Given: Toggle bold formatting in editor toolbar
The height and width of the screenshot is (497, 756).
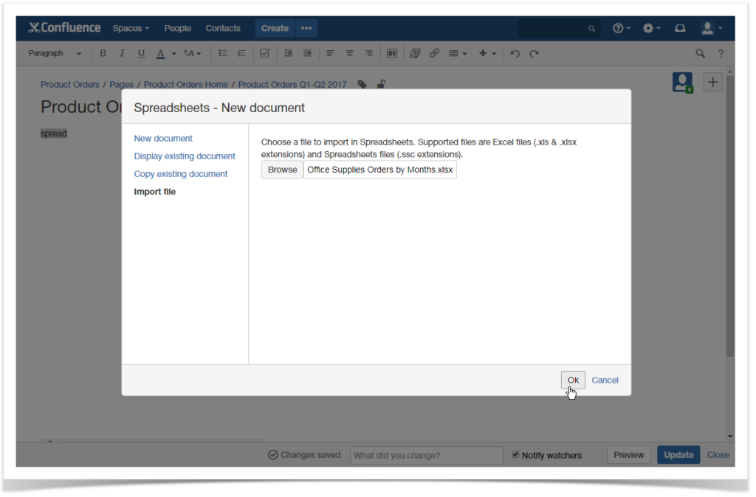Looking at the screenshot, I should [103, 53].
